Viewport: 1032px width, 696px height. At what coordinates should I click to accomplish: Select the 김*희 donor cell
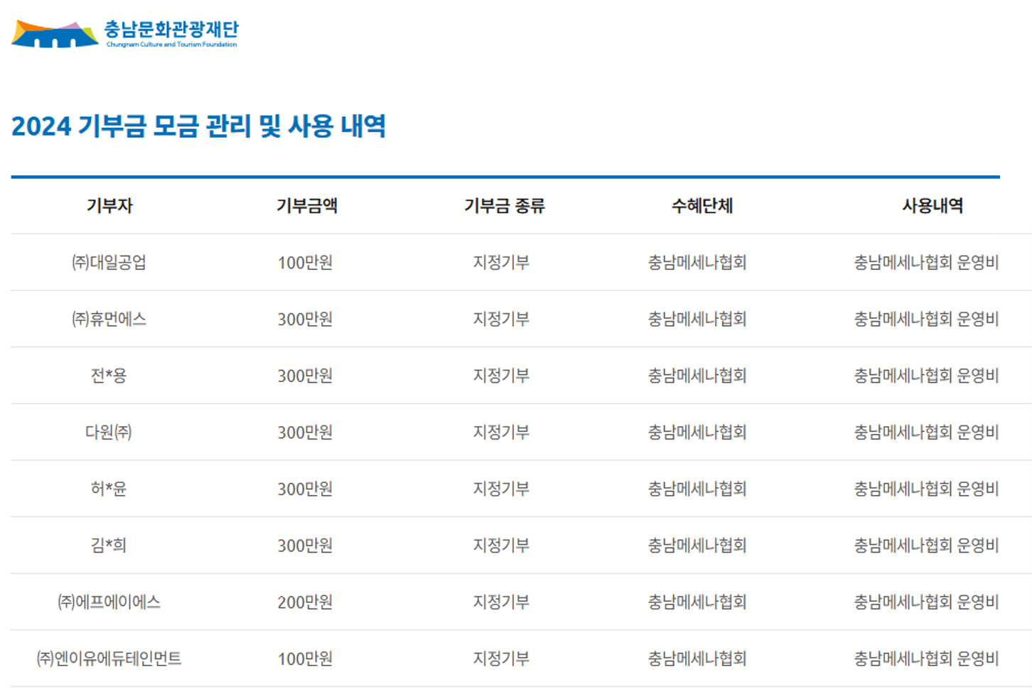click(109, 545)
